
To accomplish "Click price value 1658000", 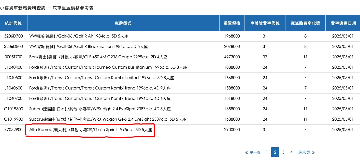I will (x=232, y=109).
